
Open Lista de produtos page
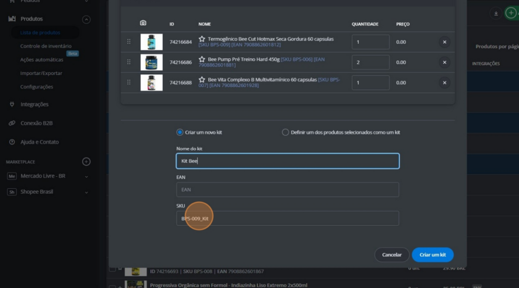(x=40, y=32)
